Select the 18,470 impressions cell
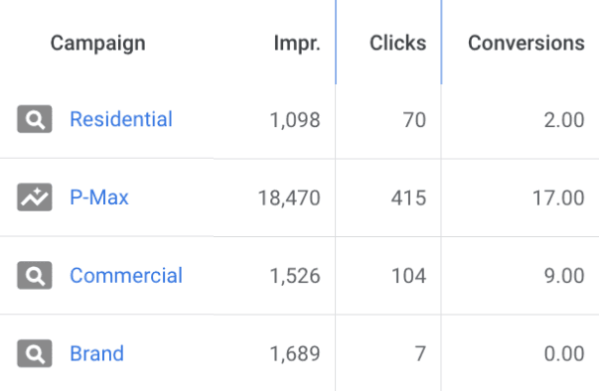The image size is (599, 391). [289, 197]
